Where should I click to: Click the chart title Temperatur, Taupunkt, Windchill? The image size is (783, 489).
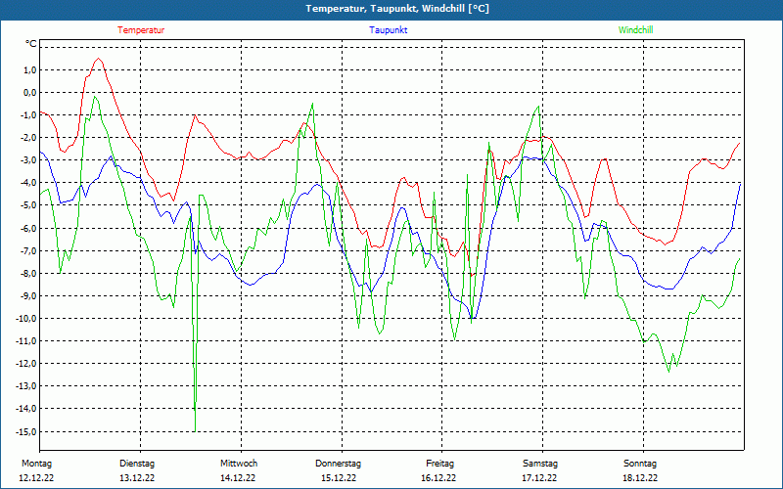[397, 9]
